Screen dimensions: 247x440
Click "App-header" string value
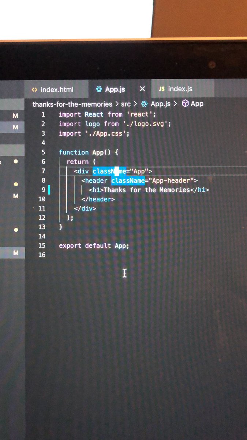(x=171, y=180)
